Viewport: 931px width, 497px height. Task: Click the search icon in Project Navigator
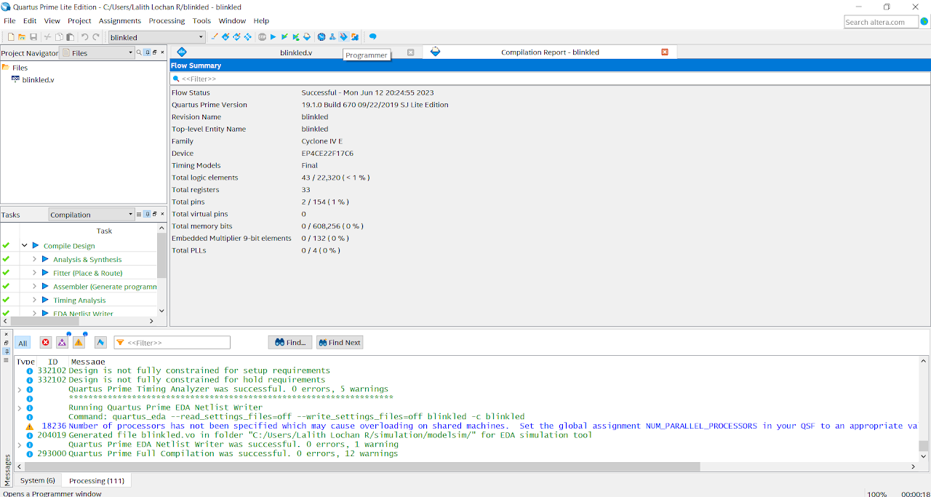tap(138, 52)
